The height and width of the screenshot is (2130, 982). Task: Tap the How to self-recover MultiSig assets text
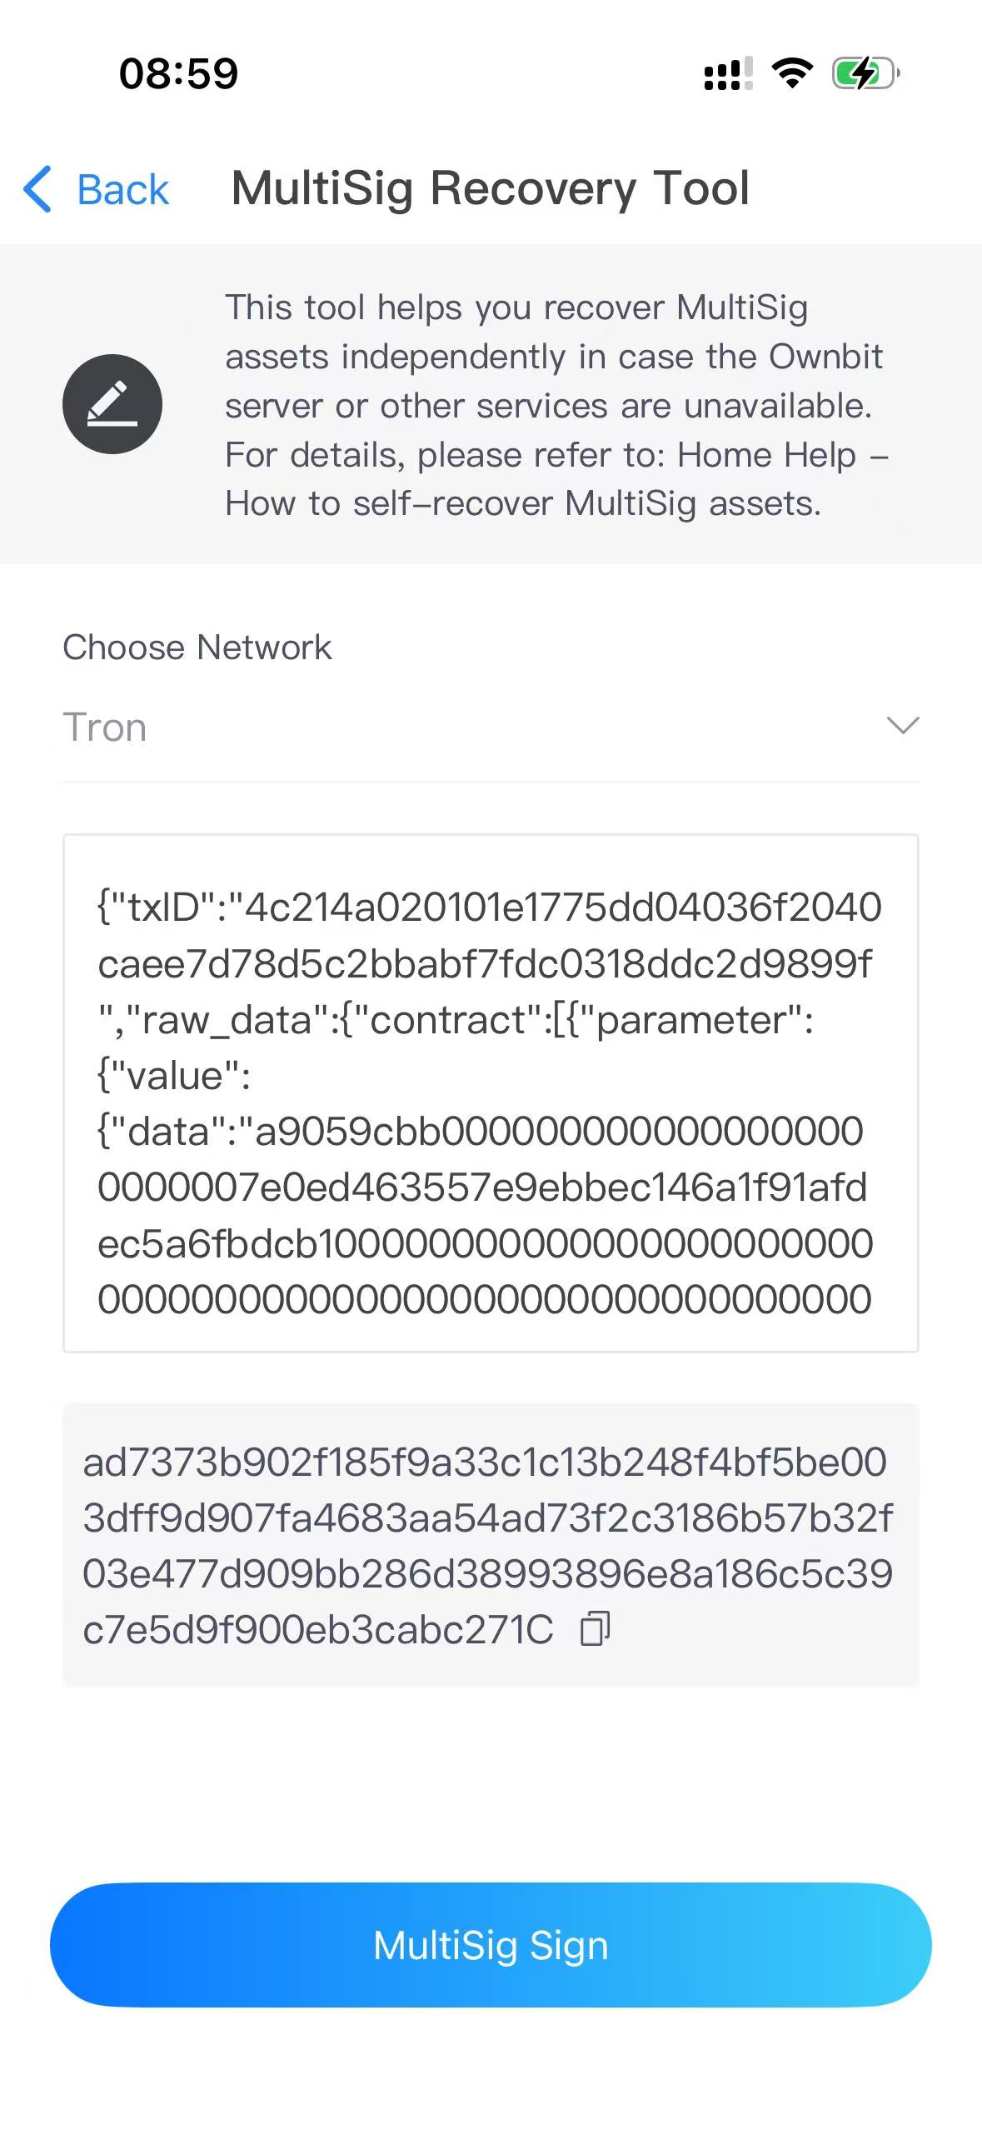pyautogui.click(x=523, y=503)
